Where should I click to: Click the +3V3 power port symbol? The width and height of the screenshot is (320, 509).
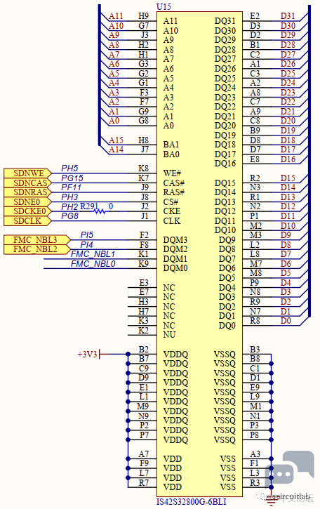tap(88, 354)
